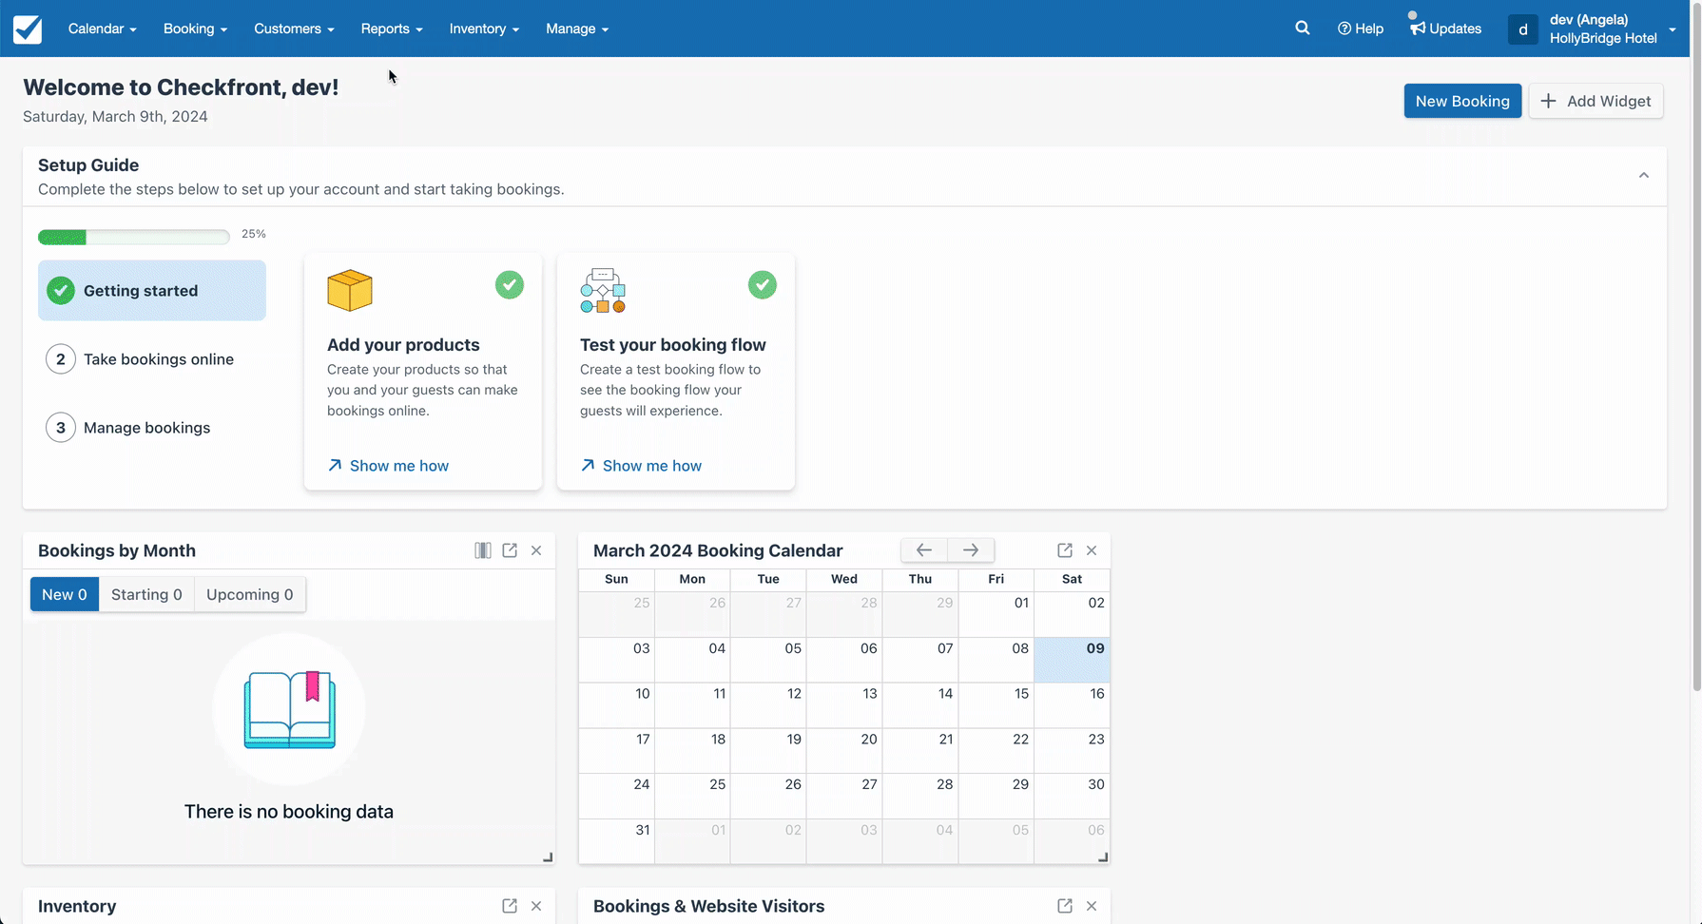Open Booking Calendar in external view
Viewport: 1702px width, 924px height.
point(1065,550)
